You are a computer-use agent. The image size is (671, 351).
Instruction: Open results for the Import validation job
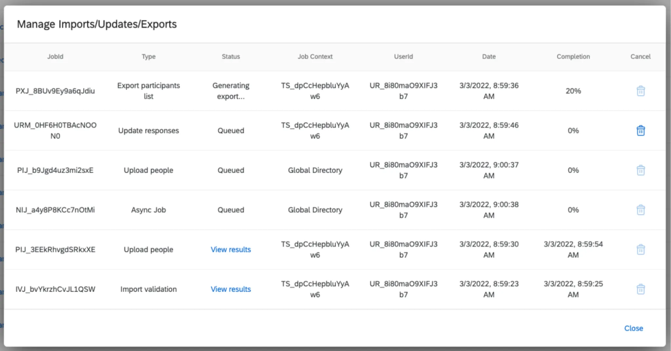pos(231,289)
